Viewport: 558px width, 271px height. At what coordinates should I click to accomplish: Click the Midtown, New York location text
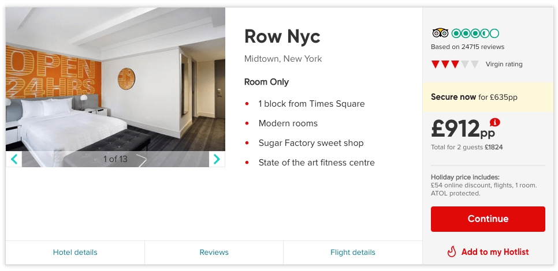point(283,59)
